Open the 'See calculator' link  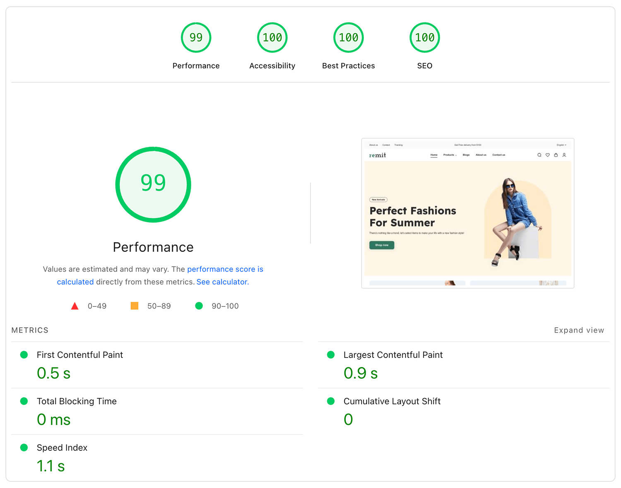tap(222, 282)
